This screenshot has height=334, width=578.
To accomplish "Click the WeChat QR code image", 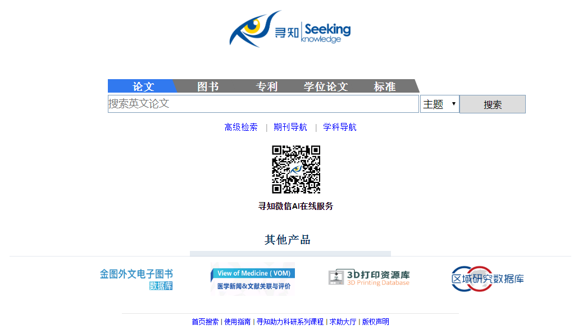I will pyautogui.click(x=296, y=170).
